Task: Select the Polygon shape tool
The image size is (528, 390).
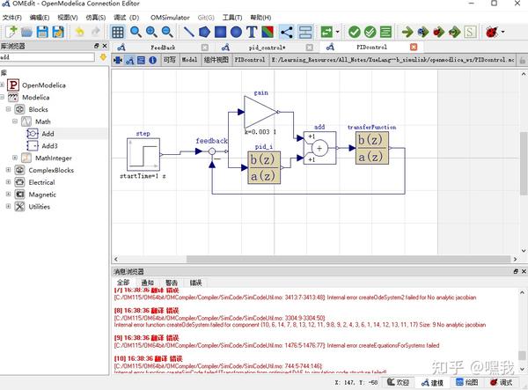Action: coord(204,32)
